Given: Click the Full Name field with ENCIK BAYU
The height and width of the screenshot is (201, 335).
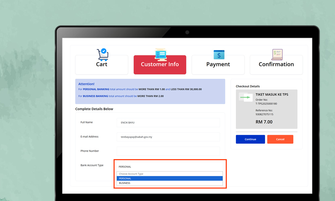Looking at the screenshot, I should [168, 123].
